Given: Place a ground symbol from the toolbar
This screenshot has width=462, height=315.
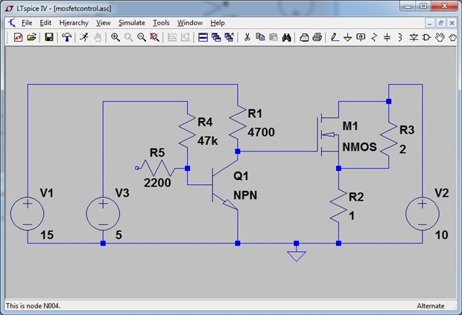Looking at the screenshot, I should [x=348, y=37].
